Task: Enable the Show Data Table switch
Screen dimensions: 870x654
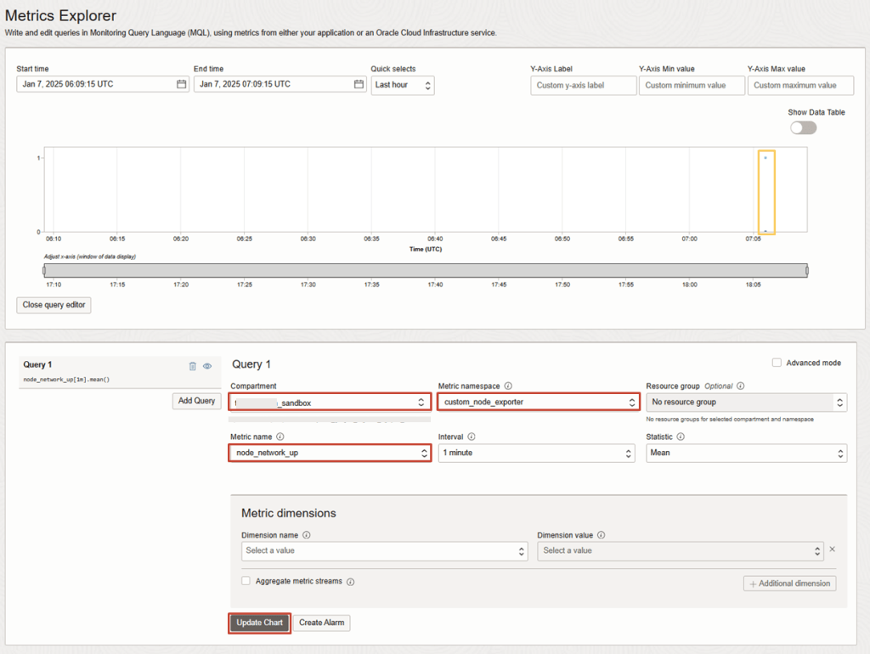Action: point(803,127)
